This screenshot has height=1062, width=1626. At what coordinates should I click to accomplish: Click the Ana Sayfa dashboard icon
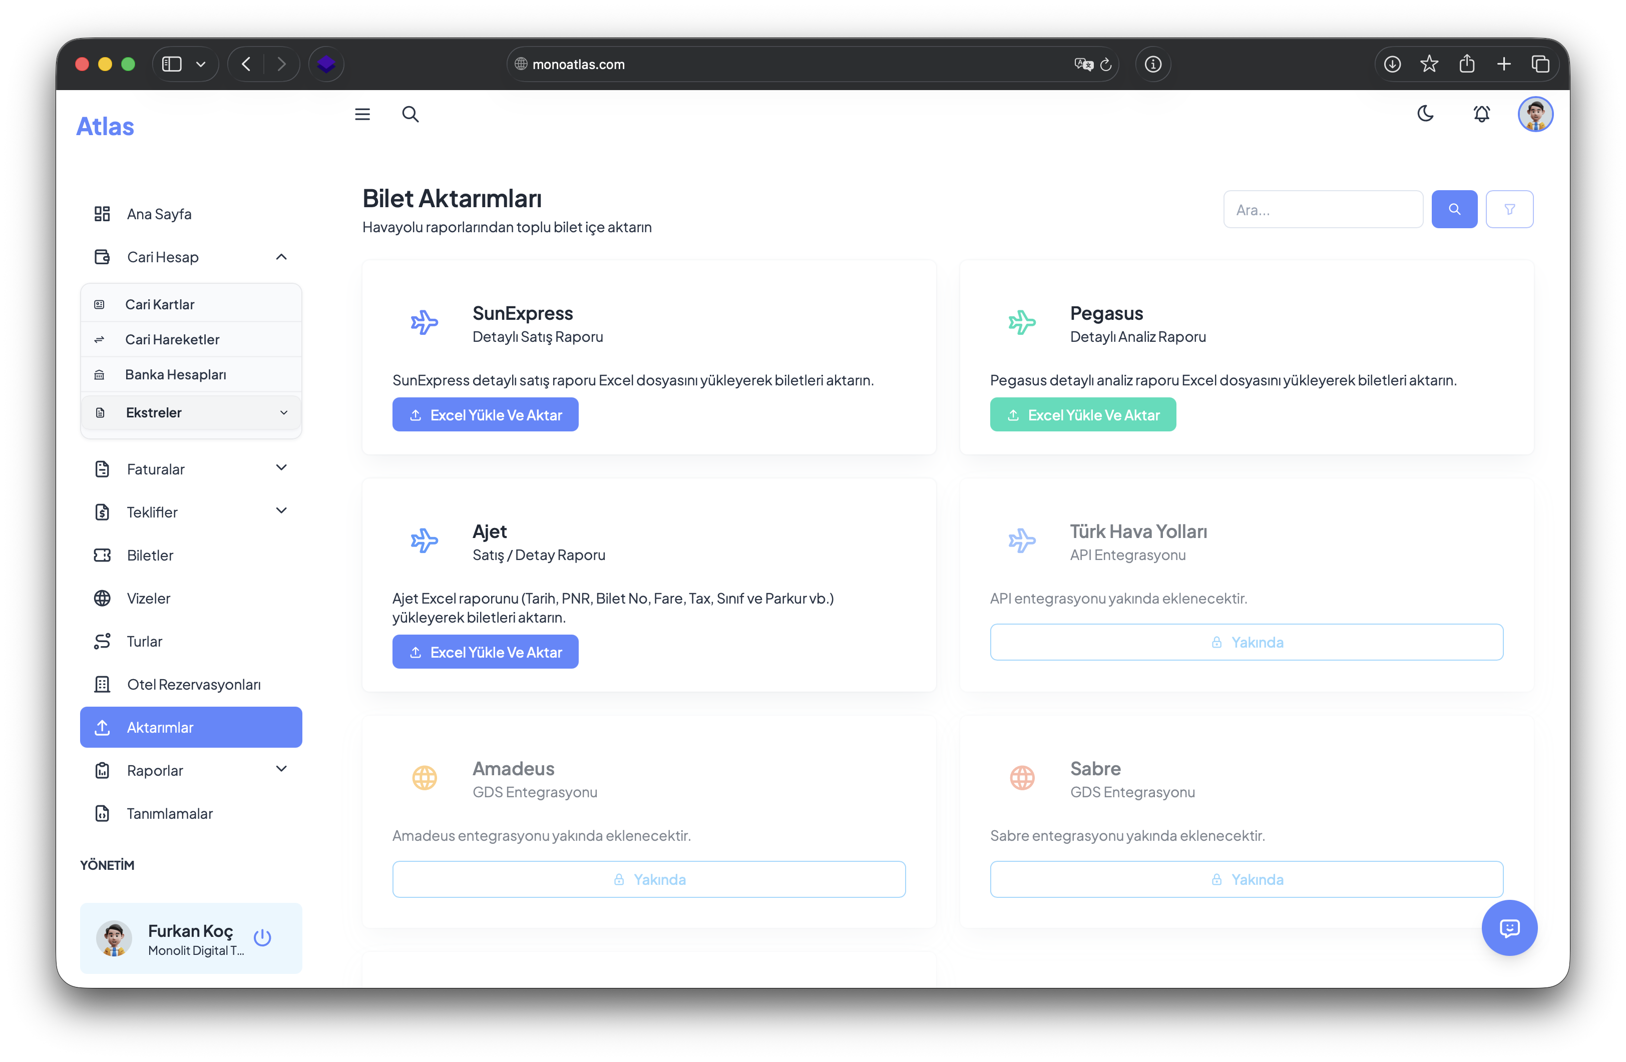[102, 214]
